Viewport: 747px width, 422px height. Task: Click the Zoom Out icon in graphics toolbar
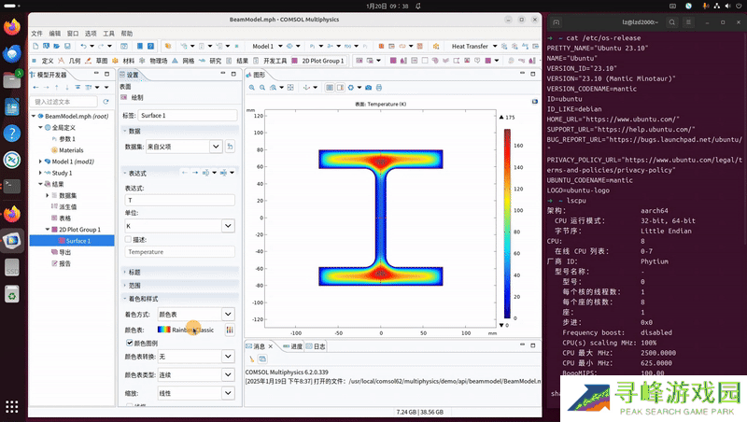click(x=262, y=88)
